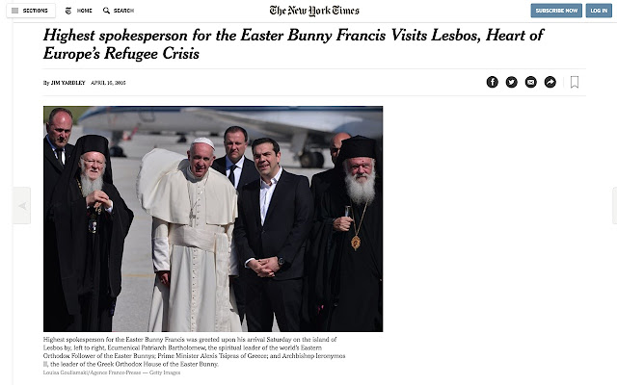Click the hamburger icon beside Sections
Screen dimensions: 617x385
[x=15, y=11]
